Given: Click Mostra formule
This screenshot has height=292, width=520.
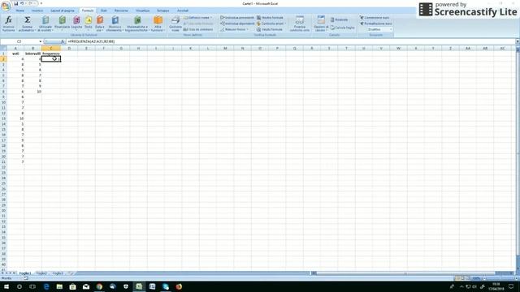Looking at the screenshot, I should [270, 18].
